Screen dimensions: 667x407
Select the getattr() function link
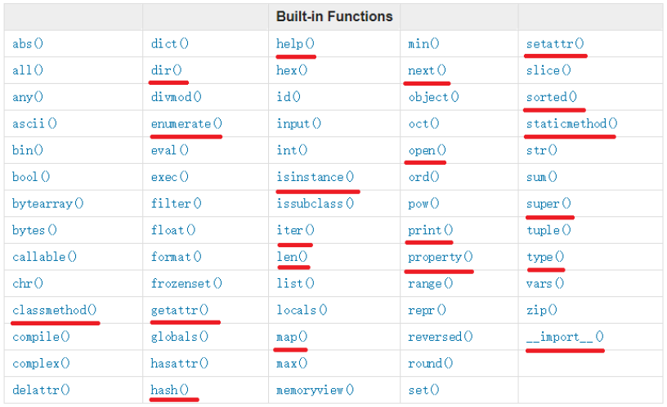(180, 310)
